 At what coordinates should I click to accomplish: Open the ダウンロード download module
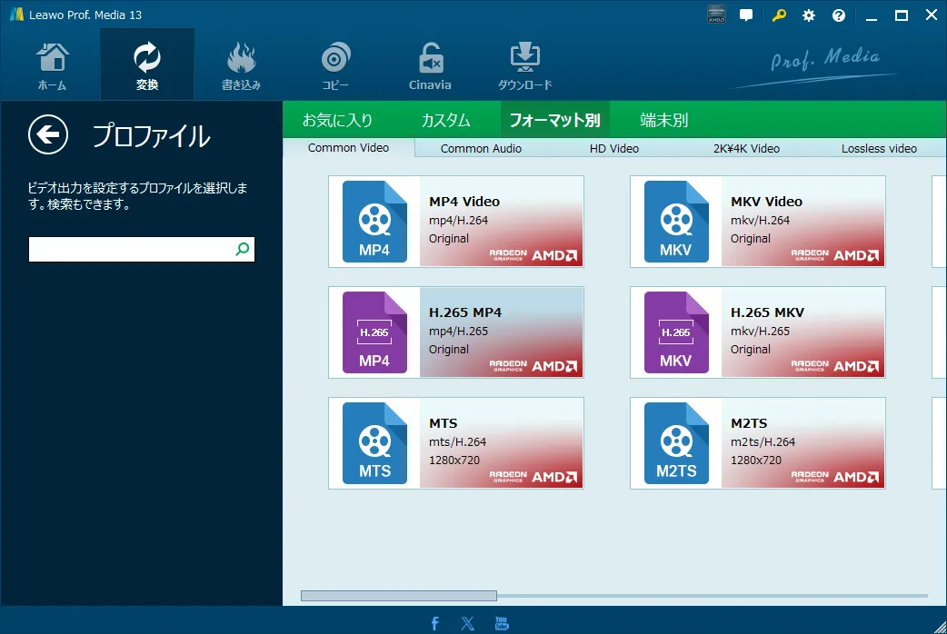[x=524, y=65]
